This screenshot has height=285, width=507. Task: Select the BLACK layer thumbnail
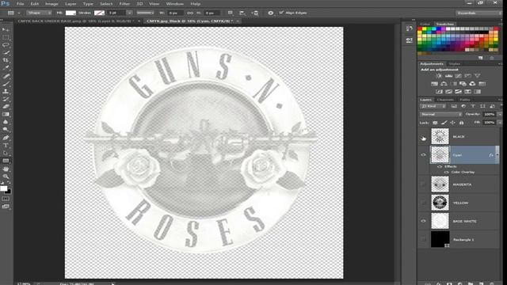[x=440, y=136]
